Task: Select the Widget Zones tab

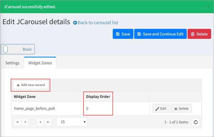Action: coord(40,63)
